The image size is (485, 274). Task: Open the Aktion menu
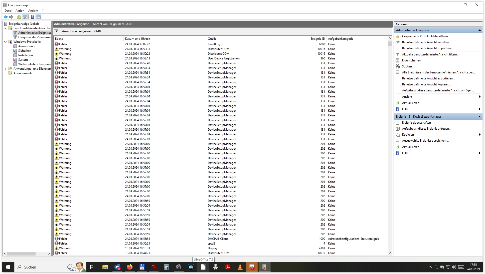tap(20, 11)
